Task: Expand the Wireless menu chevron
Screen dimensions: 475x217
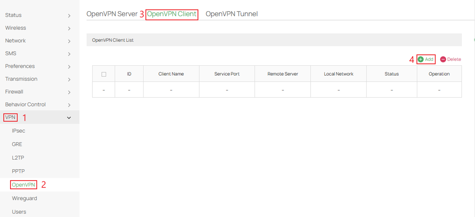Action: 69,29
